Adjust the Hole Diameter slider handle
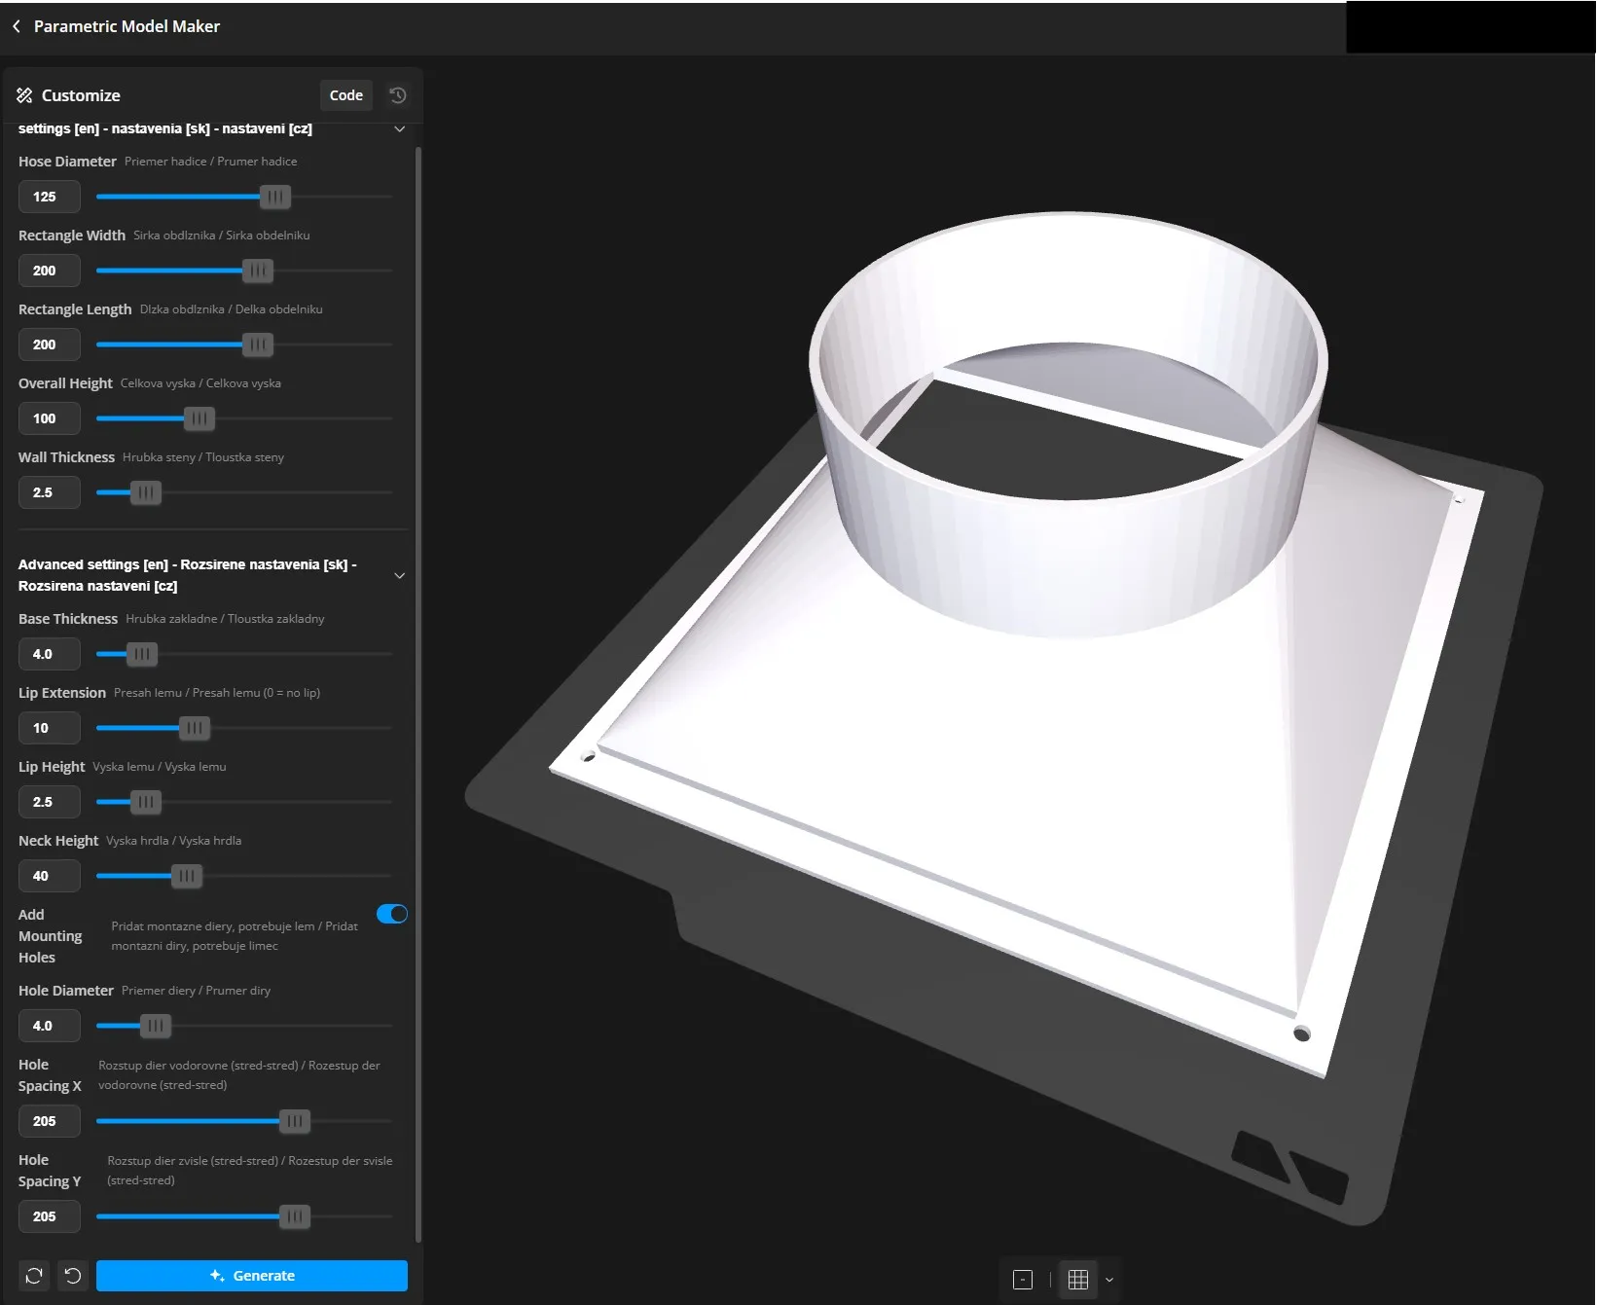This screenshot has height=1305, width=1597. pos(156,1026)
